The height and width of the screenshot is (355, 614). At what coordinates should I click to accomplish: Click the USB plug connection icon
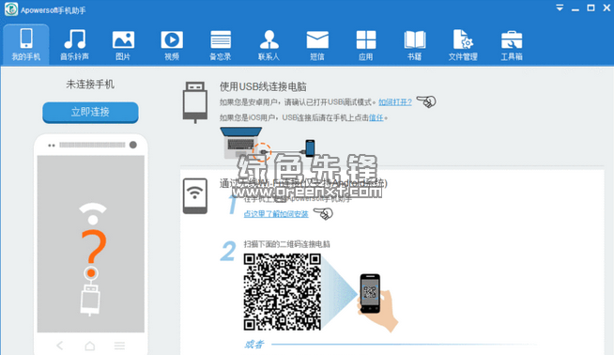tap(195, 101)
